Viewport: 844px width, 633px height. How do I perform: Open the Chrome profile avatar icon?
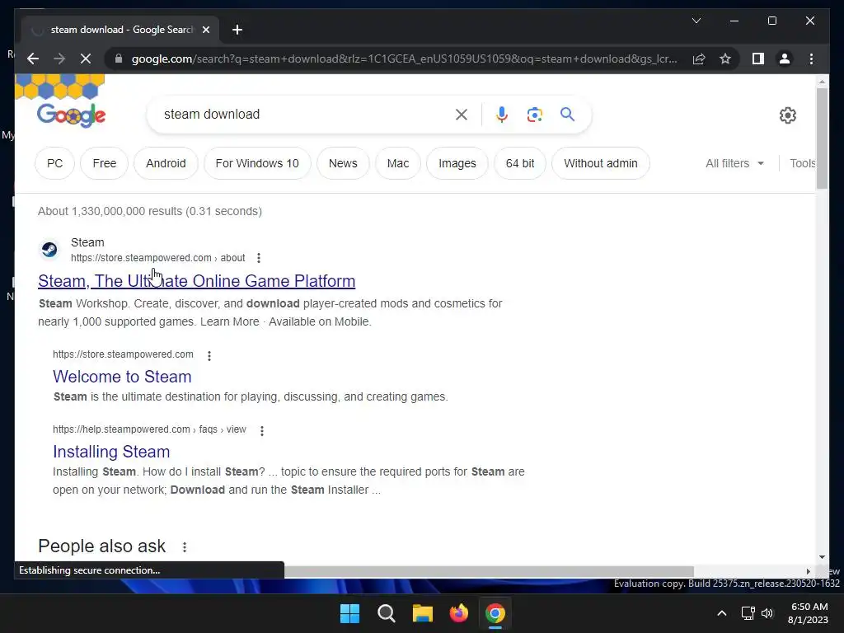[x=785, y=59]
